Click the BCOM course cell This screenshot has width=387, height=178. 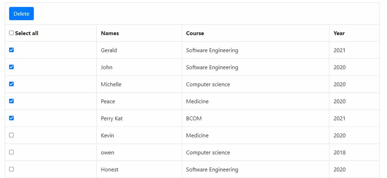click(x=194, y=118)
